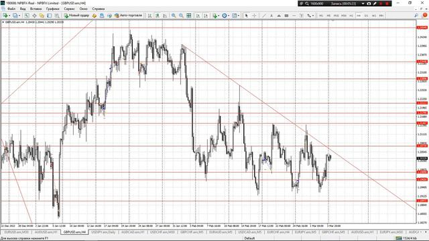
Task: Open the Вид menu
Action: 23,9
